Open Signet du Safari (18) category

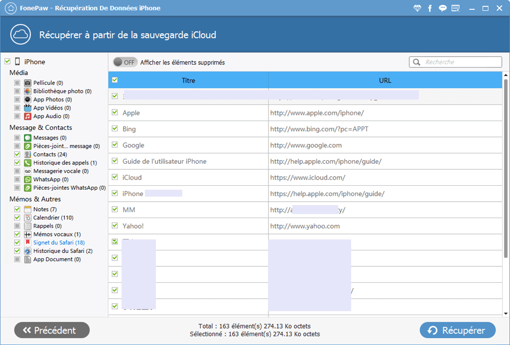59,242
